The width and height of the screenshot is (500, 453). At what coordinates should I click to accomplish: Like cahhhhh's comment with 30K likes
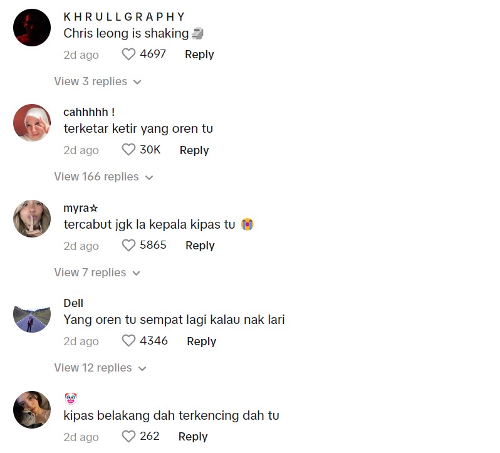tap(128, 150)
